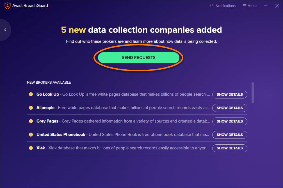Click the 5 new data collection headline

pyautogui.click(x=141, y=30)
